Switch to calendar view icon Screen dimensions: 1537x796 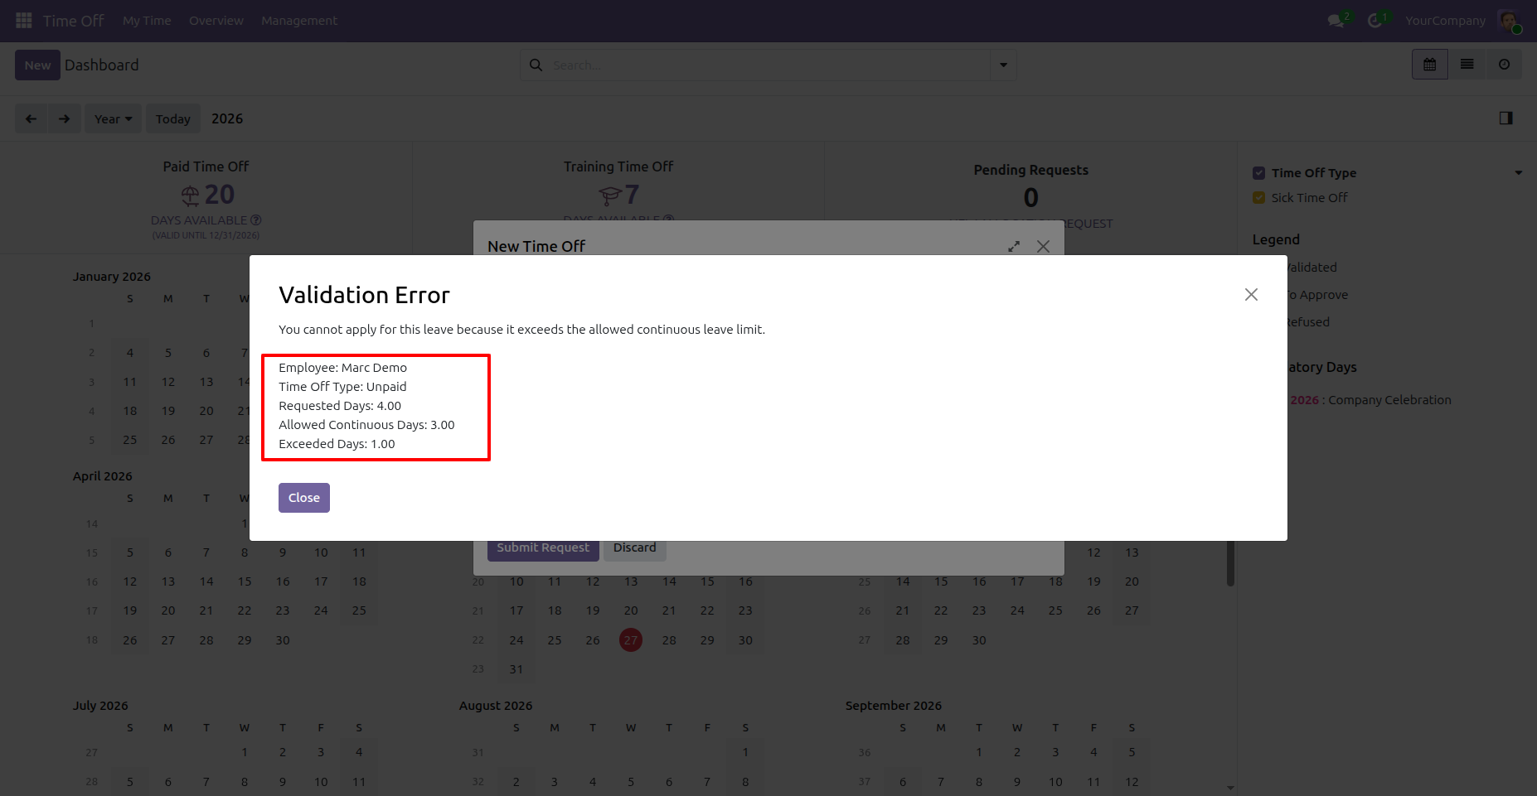pos(1430,65)
